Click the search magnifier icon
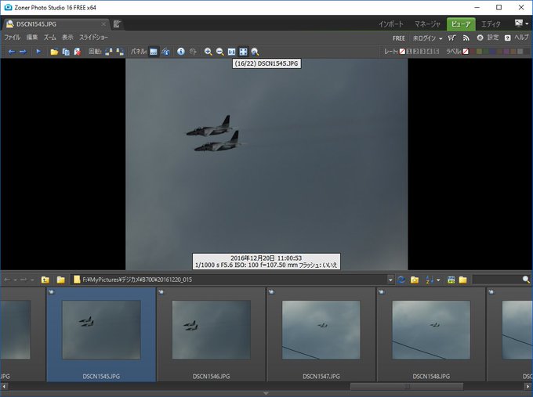This screenshot has width=533, height=397. pyautogui.click(x=526, y=280)
